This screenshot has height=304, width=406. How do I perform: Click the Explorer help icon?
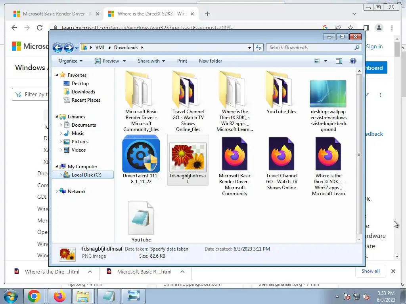(353, 61)
